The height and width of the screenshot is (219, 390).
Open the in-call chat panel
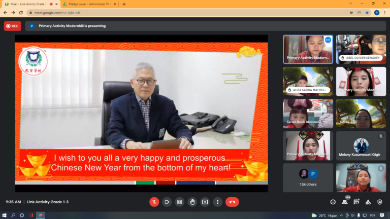(356, 202)
